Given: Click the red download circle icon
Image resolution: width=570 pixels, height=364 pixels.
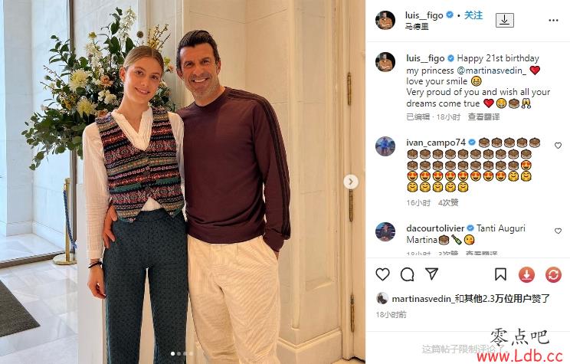Looking at the screenshot, I should coord(526,274).
